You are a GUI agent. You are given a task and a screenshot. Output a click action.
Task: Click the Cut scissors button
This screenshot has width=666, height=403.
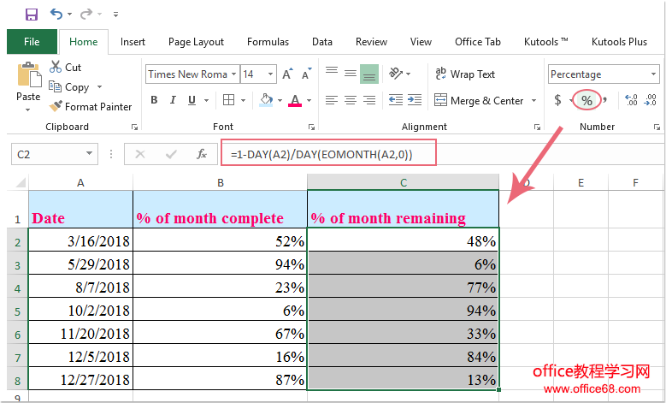click(65, 67)
